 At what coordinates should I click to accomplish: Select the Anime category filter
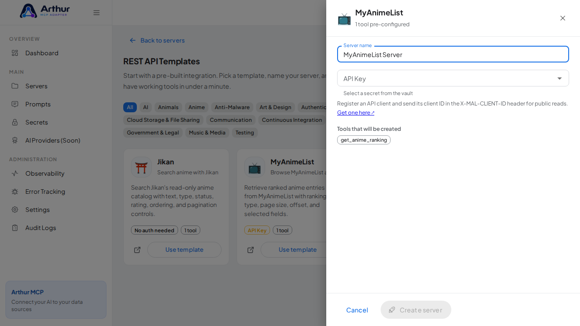coord(197,107)
